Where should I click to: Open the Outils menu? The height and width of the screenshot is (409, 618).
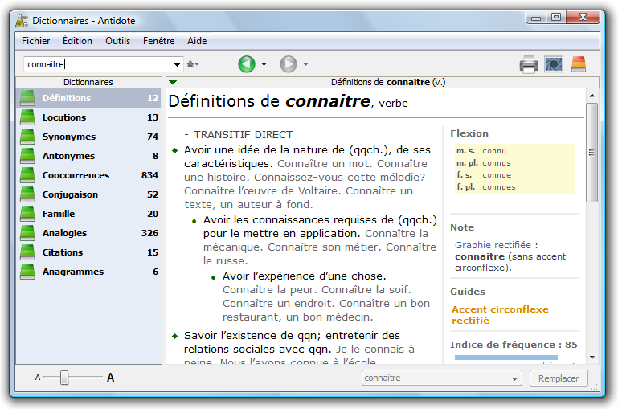117,41
